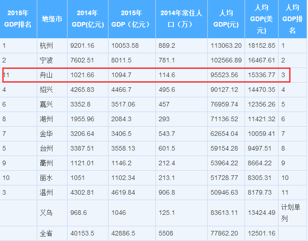Click the 全省 total row label
Image resolution: width=308 pixels, height=241 pixels.
coord(46,233)
